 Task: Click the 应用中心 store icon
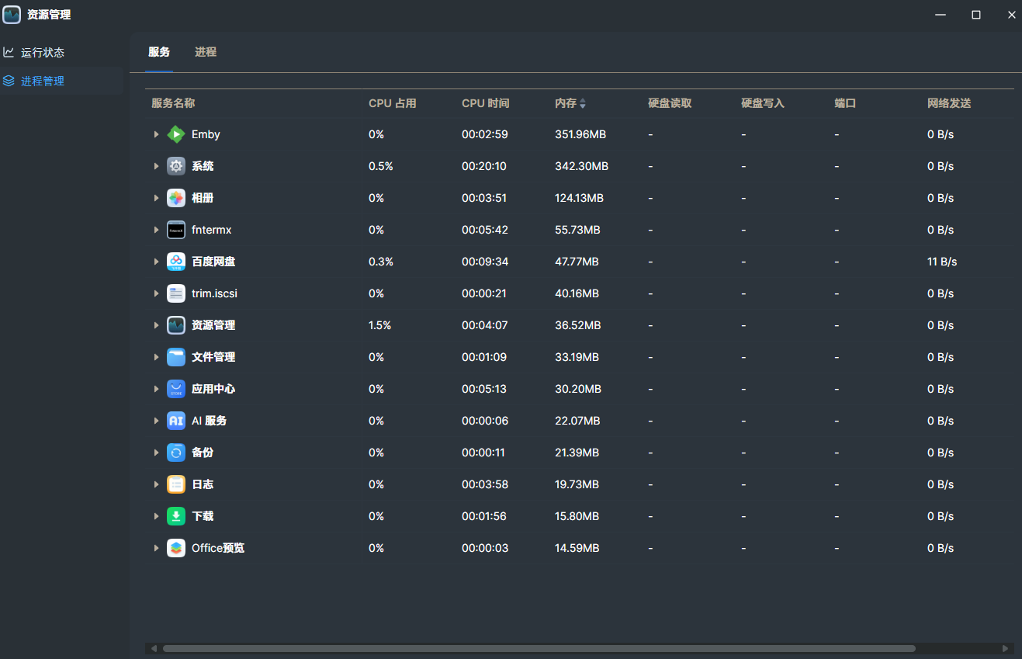pos(176,389)
